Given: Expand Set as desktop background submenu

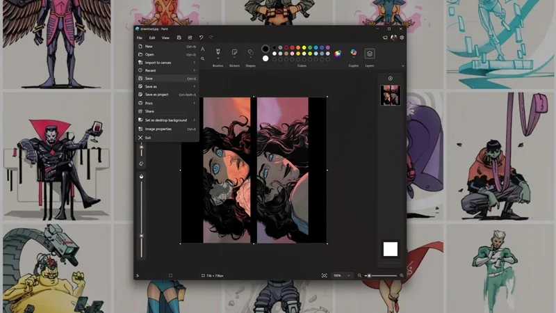Looking at the screenshot, I should (167, 120).
